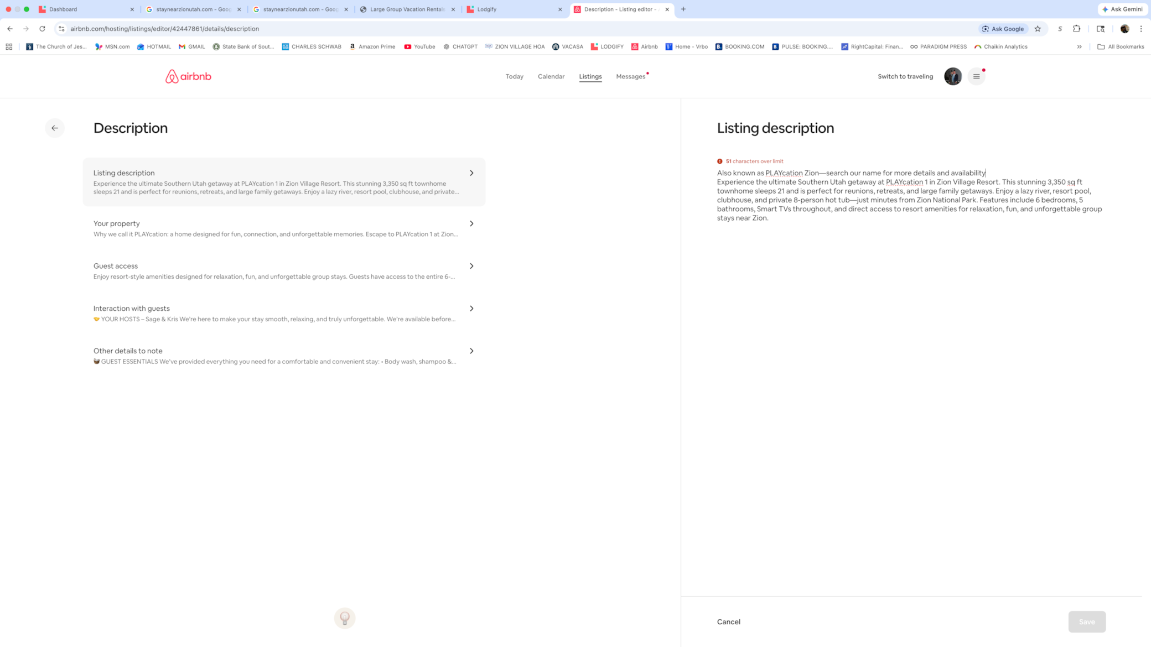Click inside the listing description text area
Viewport: 1151px width, 647px height.
[910, 195]
